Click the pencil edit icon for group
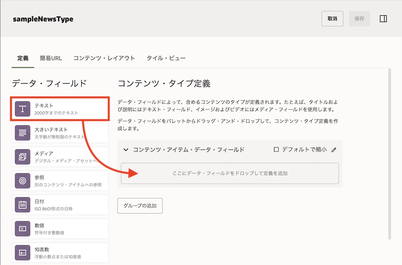Viewport: 402px width, 265px height. click(334, 150)
